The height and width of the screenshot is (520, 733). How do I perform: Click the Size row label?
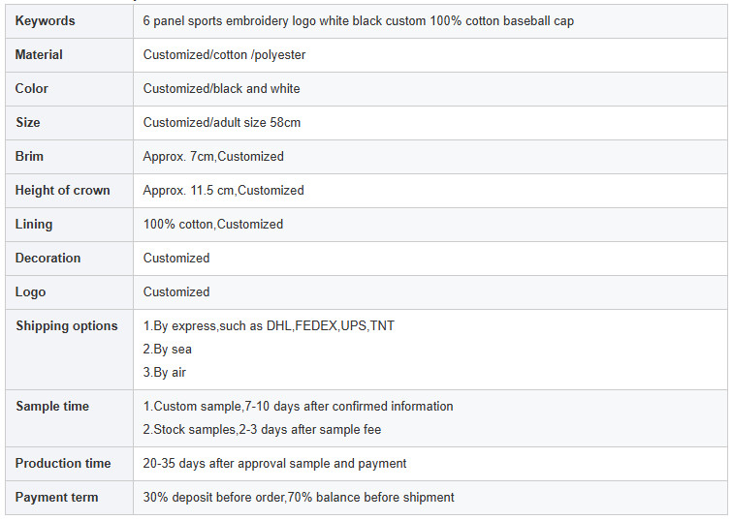tap(29, 123)
